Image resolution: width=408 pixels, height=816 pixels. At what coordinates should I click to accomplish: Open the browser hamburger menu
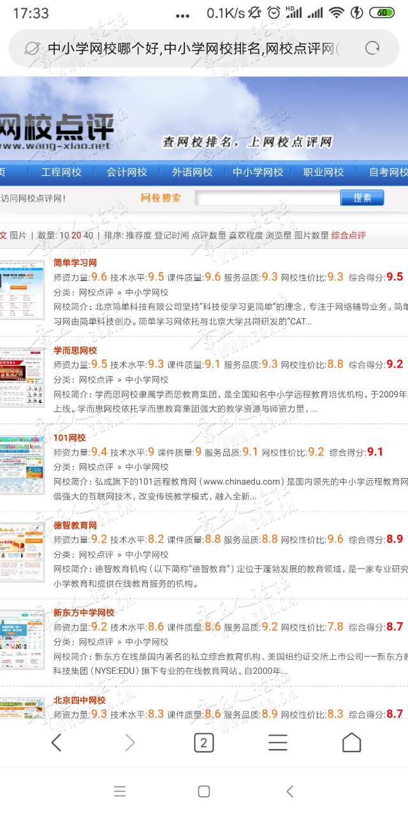coord(277,742)
